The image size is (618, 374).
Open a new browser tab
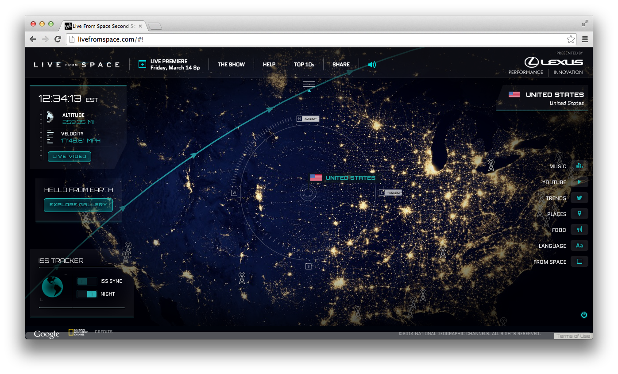coord(155,27)
